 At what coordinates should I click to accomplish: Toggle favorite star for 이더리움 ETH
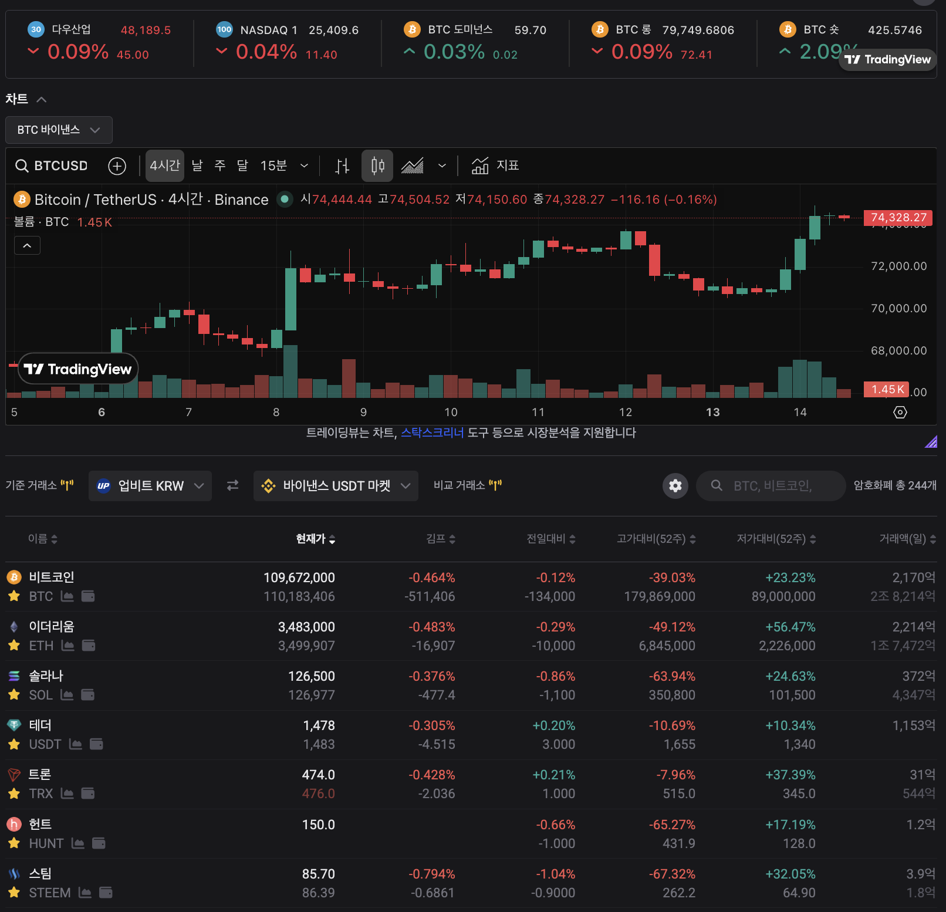[x=14, y=646]
